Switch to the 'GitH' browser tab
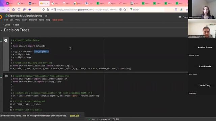Viewport: 216px width, 121px height. (x=112, y=3)
